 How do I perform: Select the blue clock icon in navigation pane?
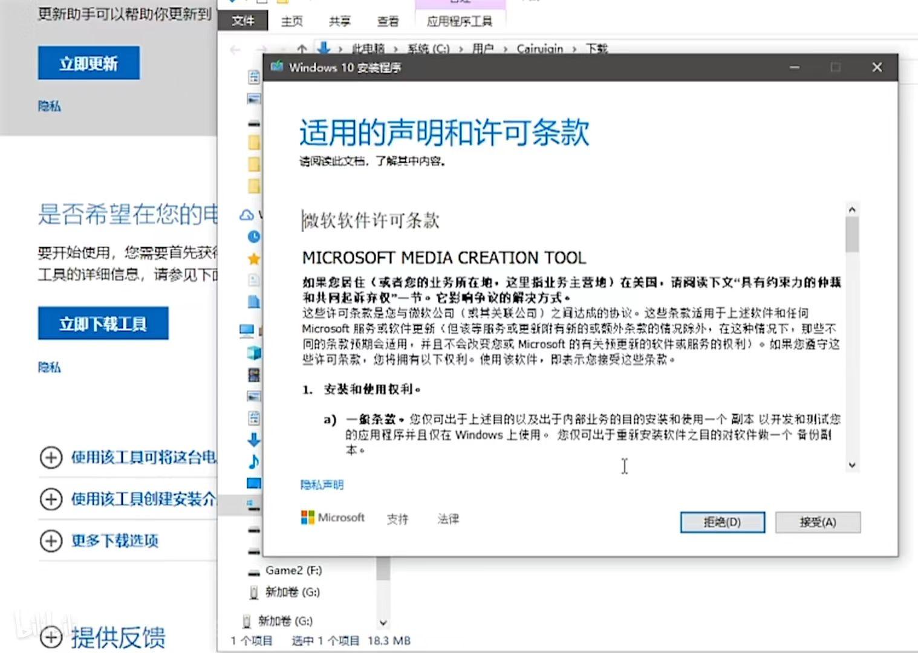tap(254, 236)
